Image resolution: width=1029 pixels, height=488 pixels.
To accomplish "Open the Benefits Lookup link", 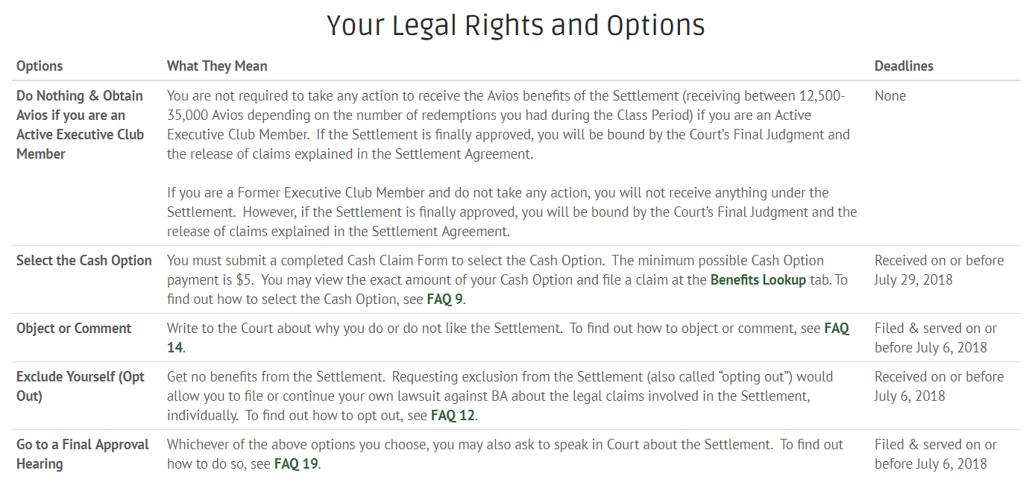I will click(758, 280).
